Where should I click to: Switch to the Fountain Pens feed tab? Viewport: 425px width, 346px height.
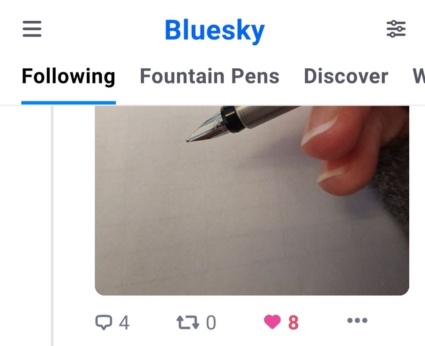tap(210, 76)
